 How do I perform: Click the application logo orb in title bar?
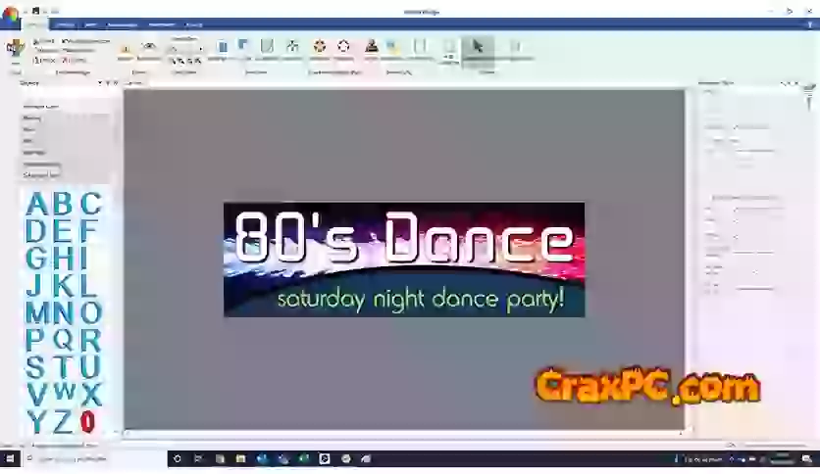coord(10,14)
